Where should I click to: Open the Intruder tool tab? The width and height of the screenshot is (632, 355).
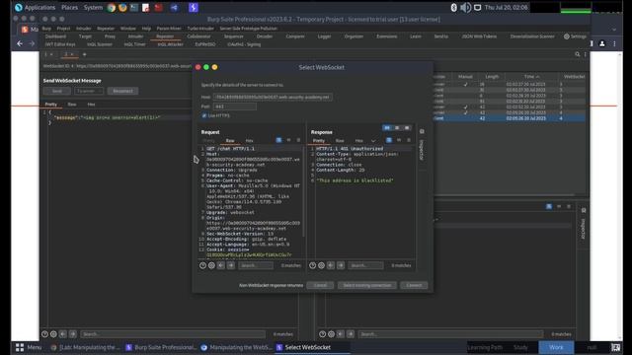coord(135,36)
